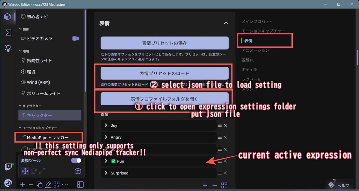Click reorder handle of Joy row
Viewport: 359px width, 191px height.
(220, 125)
